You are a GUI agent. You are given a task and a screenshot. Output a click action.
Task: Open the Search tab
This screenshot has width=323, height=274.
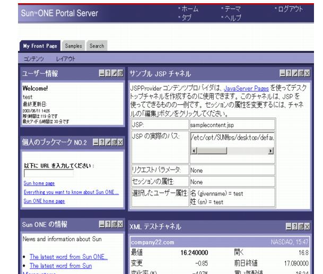(x=97, y=46)
